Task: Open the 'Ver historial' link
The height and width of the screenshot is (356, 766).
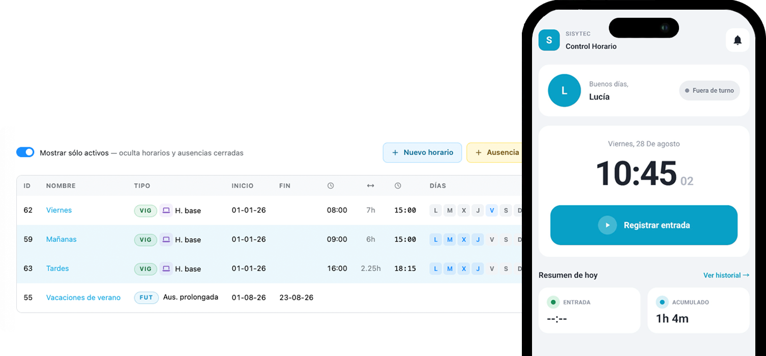Action: click(x=726, y=275)
